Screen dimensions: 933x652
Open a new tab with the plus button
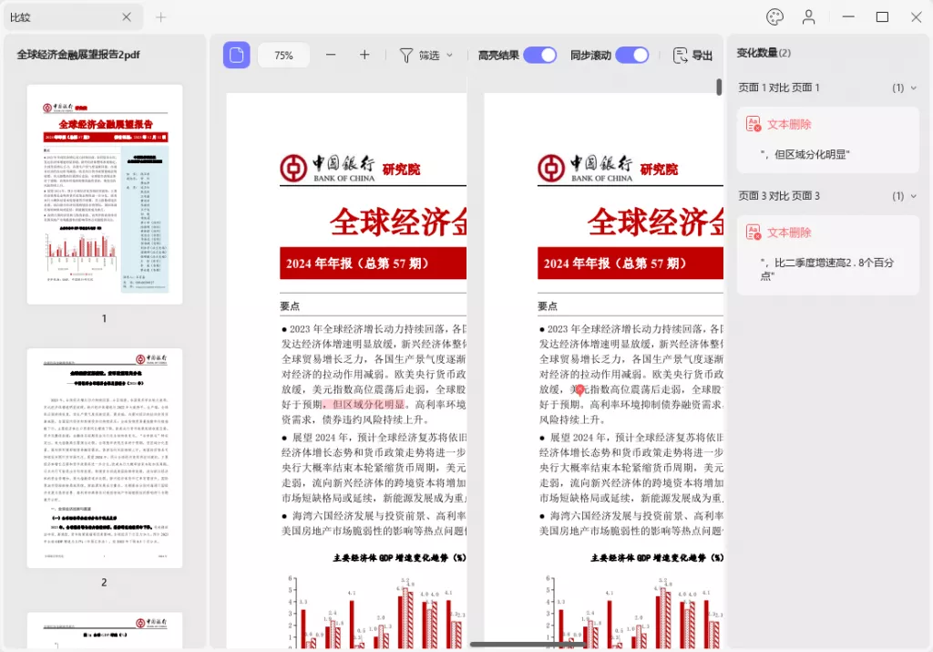[x=160, y=16]
